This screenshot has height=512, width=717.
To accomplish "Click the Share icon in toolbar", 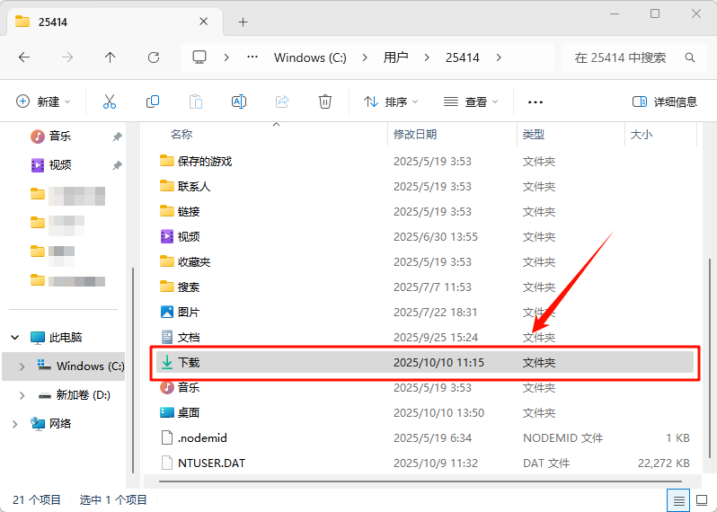I will [282, 102].
